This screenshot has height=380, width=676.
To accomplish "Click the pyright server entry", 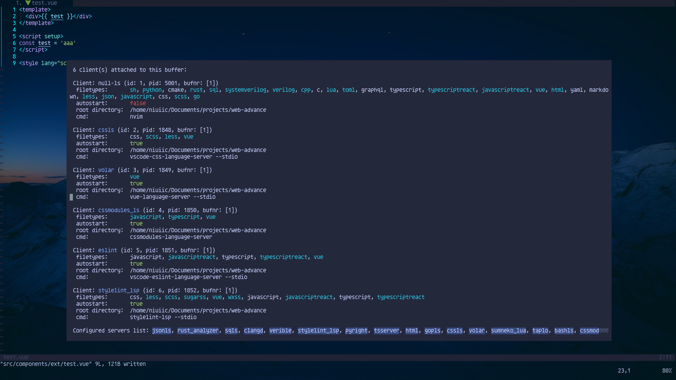I will (356, 331).
